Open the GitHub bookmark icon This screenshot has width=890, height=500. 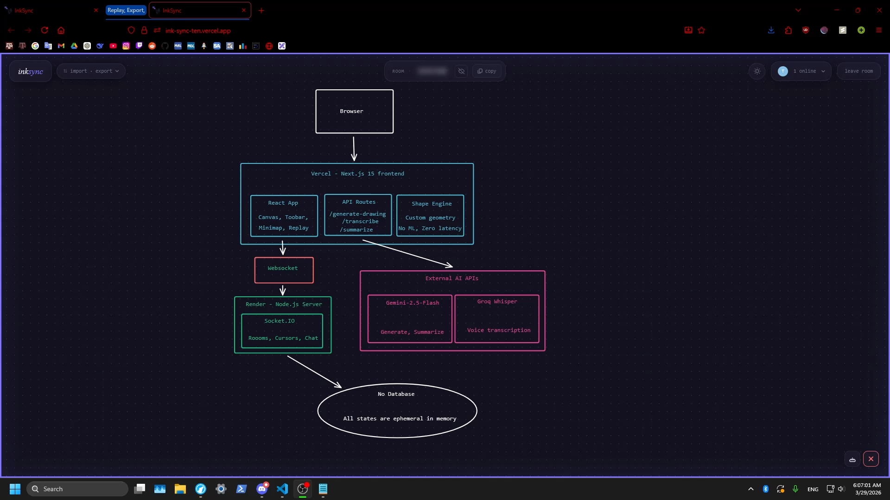tap(165, 46)
